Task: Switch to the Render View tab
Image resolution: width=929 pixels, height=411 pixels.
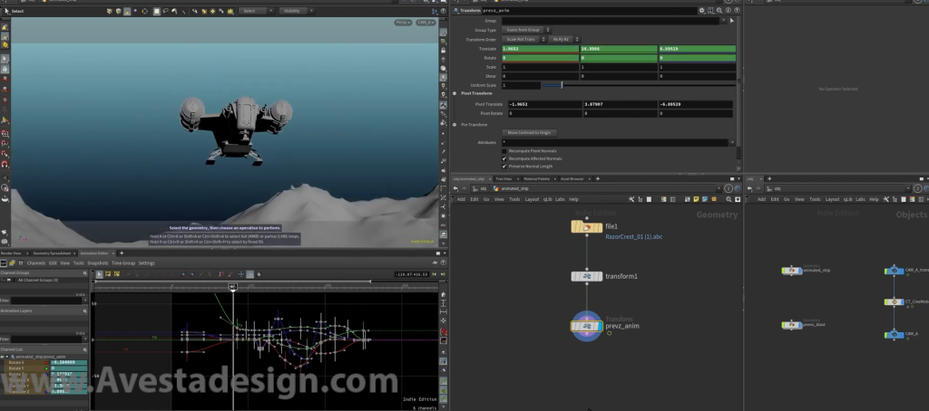Action: (x=11, y=253)
